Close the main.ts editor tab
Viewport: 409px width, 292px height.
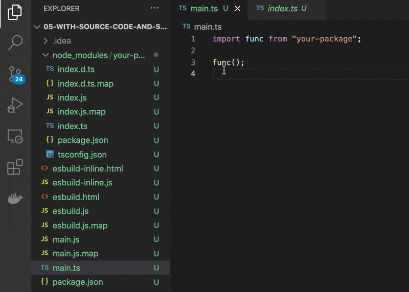[x=237, y=9]
